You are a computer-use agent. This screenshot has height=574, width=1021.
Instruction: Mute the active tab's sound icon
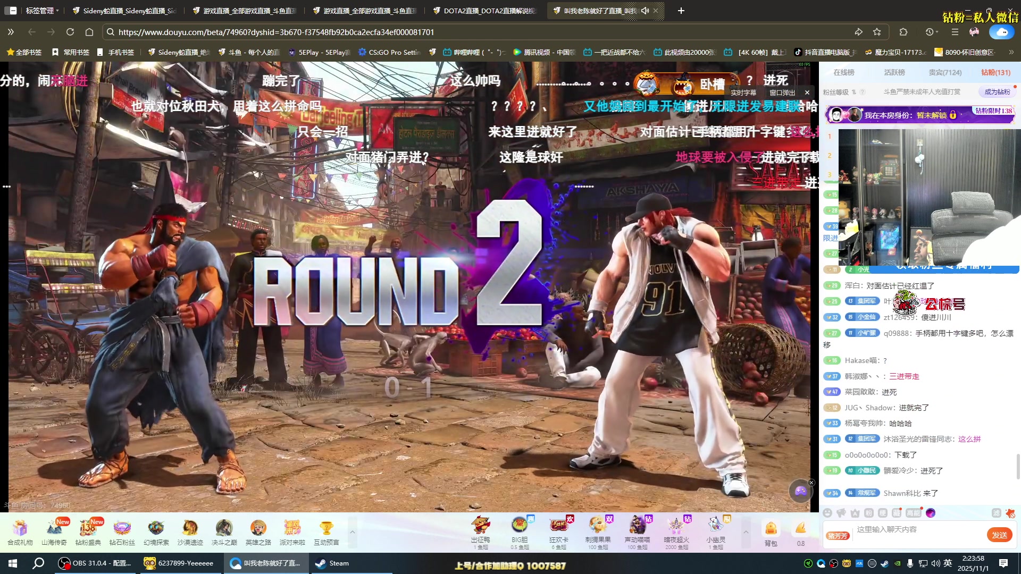click(645, 11)
